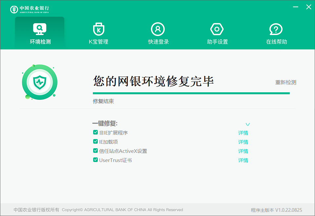Click the 快速登录 user icon
The width and height of the screenshot is (315, 216).
tap(158, 29)
